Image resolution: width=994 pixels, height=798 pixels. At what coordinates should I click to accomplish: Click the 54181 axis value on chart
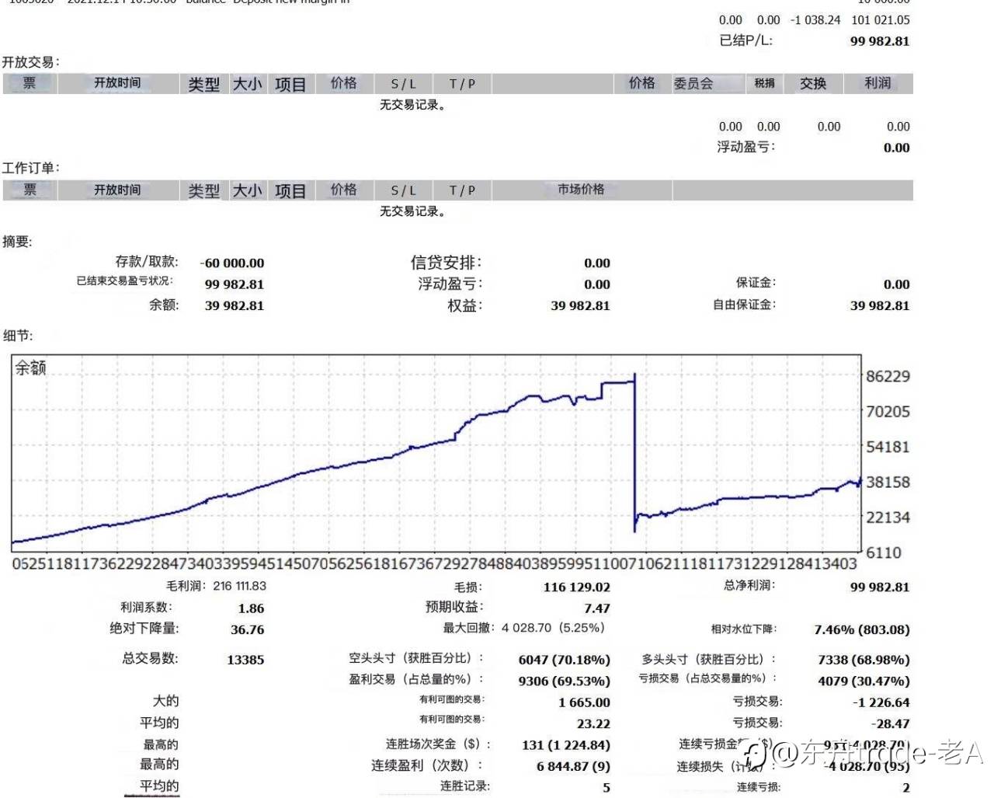click(888, 447)
